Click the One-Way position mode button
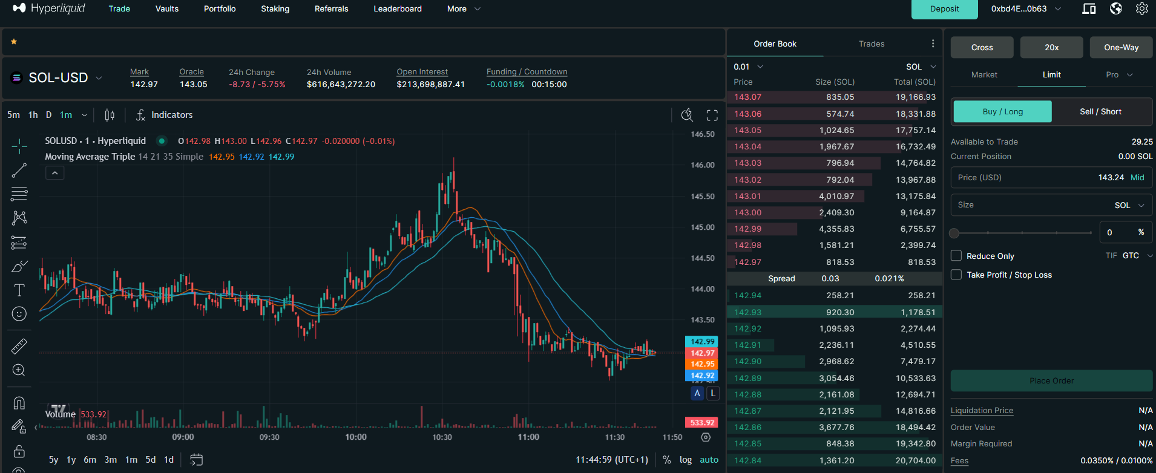 point(1121,47)
